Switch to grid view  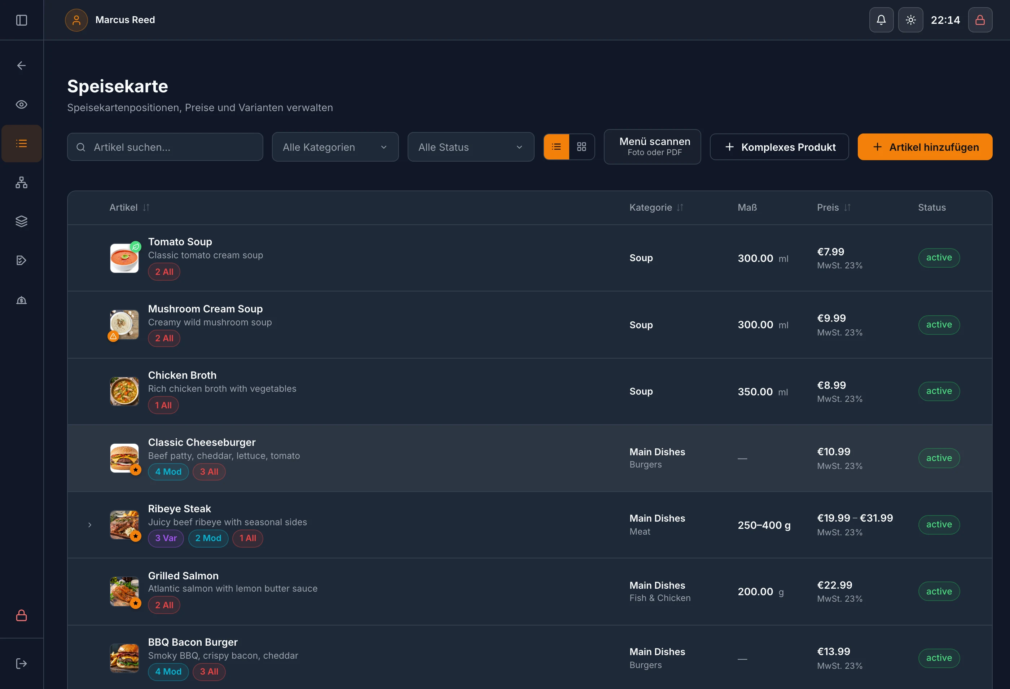coord(581,147)
